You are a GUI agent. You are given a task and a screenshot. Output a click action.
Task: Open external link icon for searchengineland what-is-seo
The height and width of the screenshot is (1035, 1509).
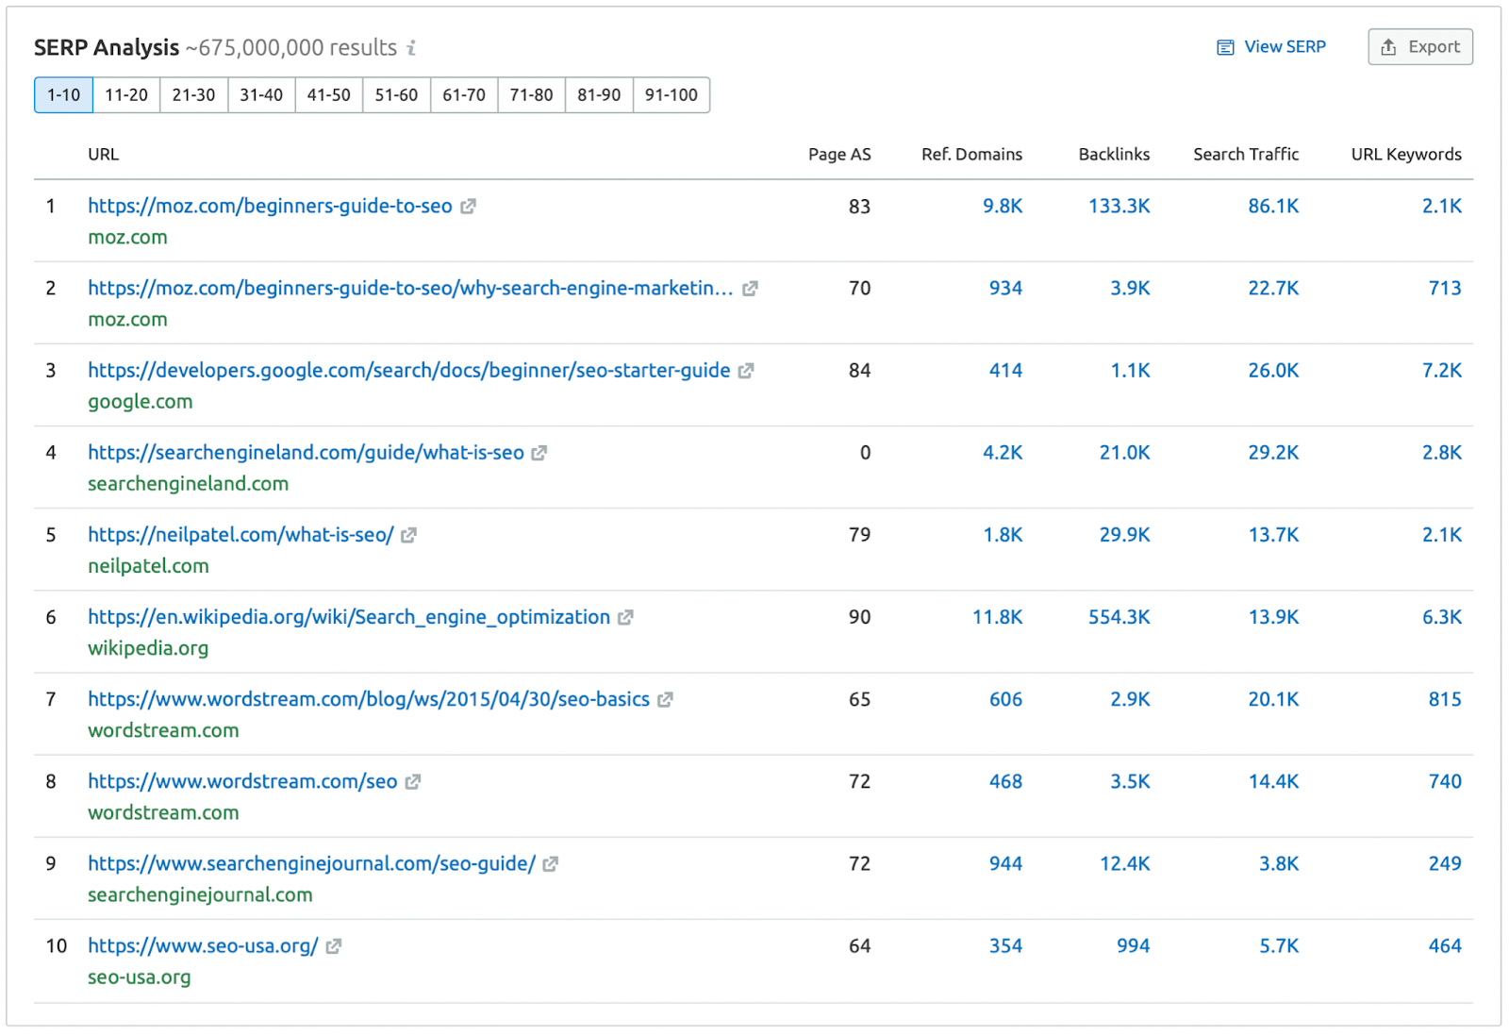point(539,453)
